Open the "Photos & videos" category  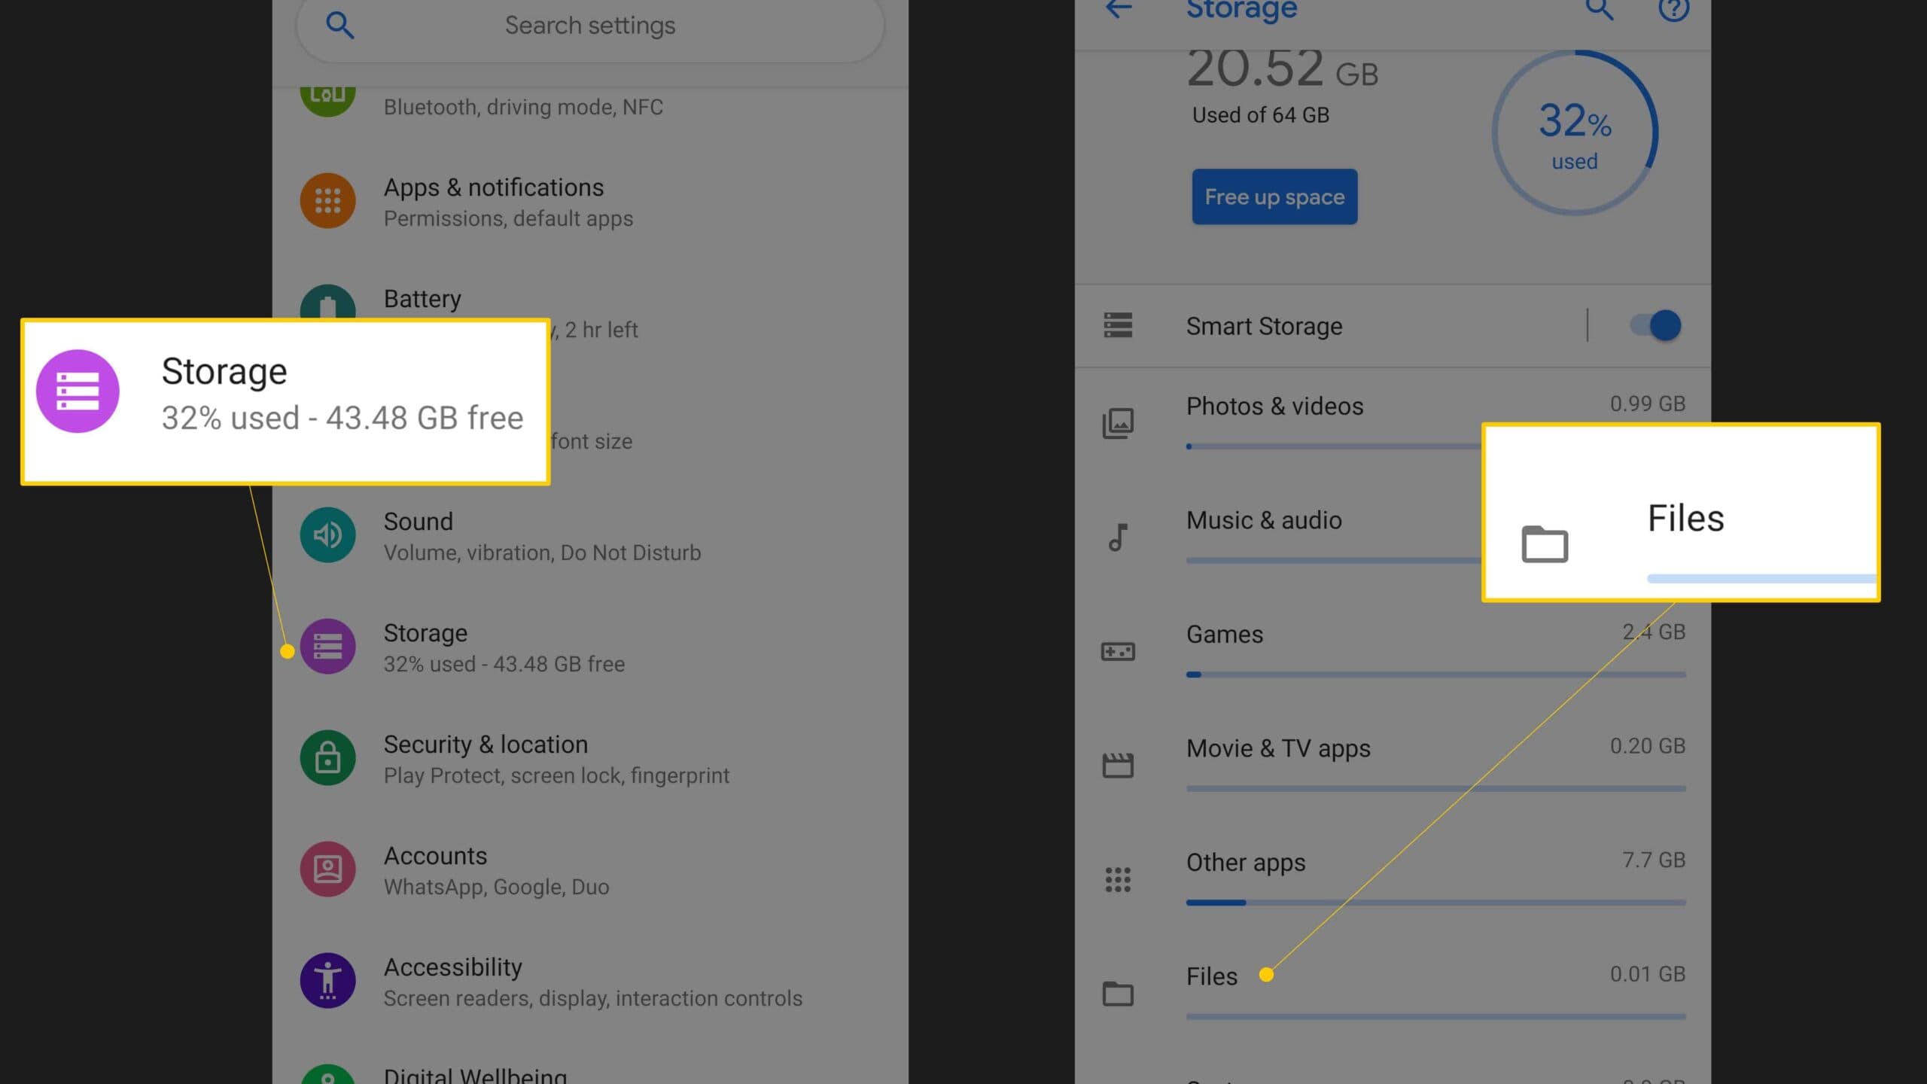click(1275, 406)
